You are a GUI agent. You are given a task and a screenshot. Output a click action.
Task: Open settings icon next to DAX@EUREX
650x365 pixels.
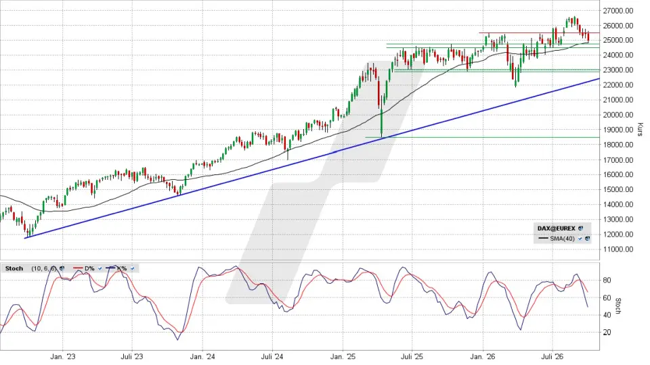point(580,228)
